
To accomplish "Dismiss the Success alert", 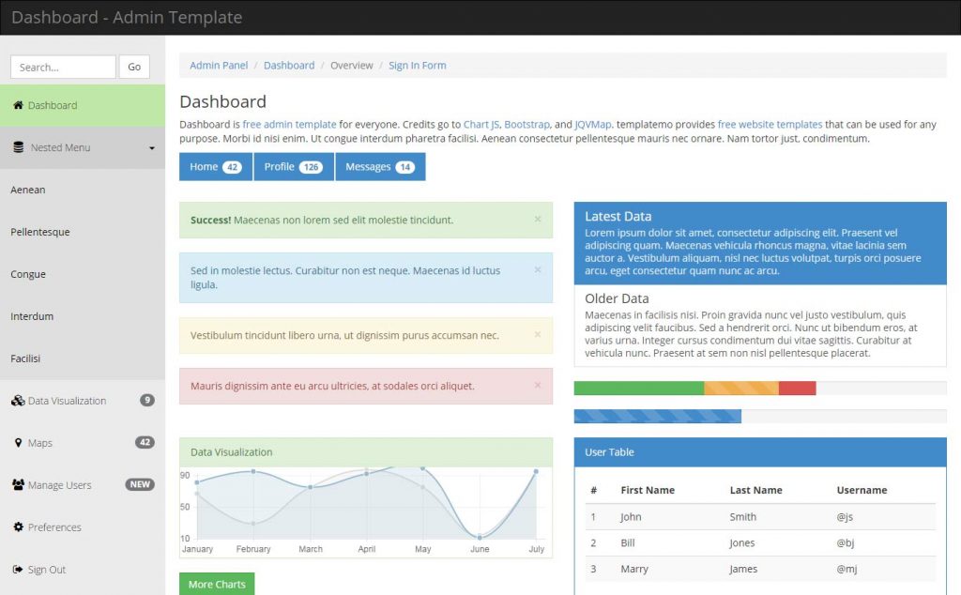I will [540, 219].
